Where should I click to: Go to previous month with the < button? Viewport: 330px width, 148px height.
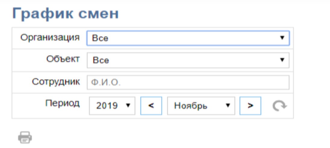click(151, 106)
